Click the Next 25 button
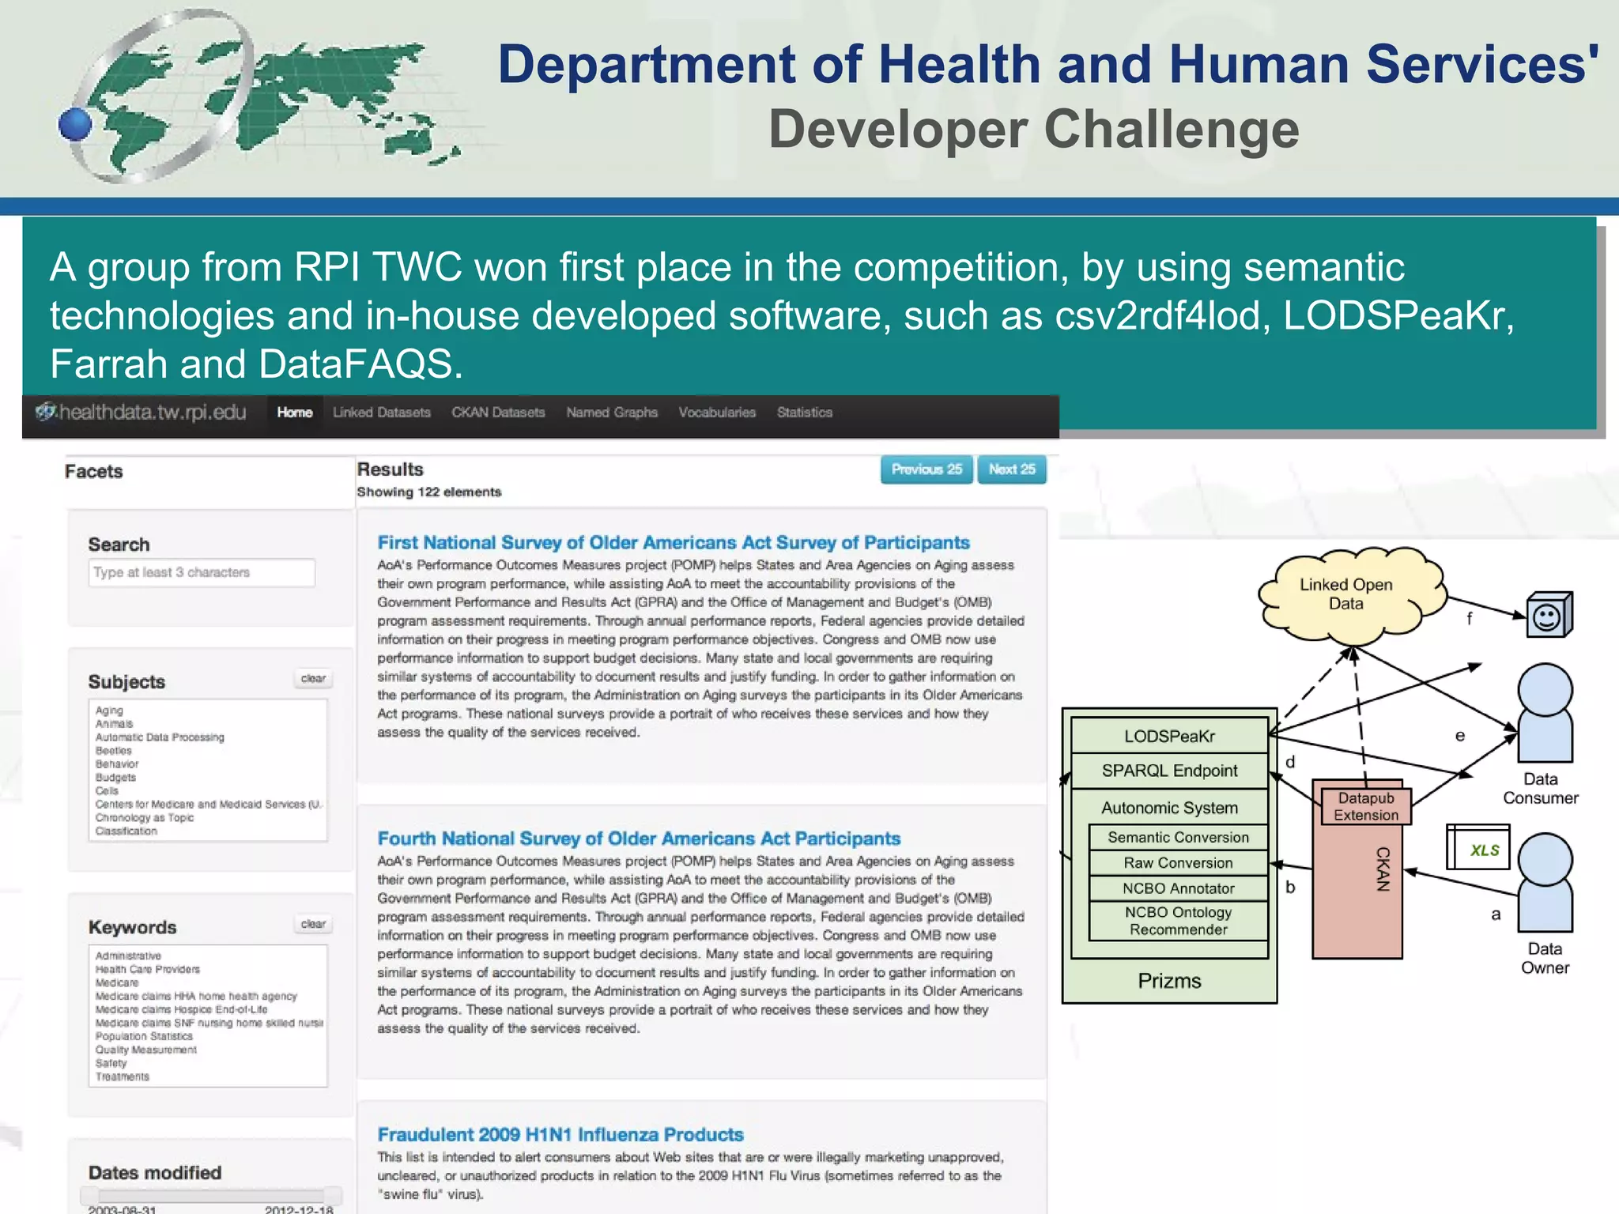Image resolution: width=1619 pixels, height=1214 pixels. pos(1012,469)
